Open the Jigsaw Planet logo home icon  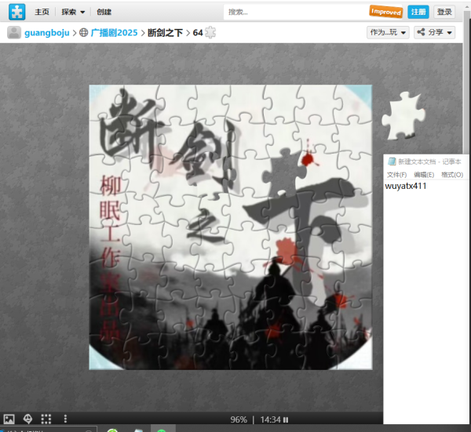point(16,12)
